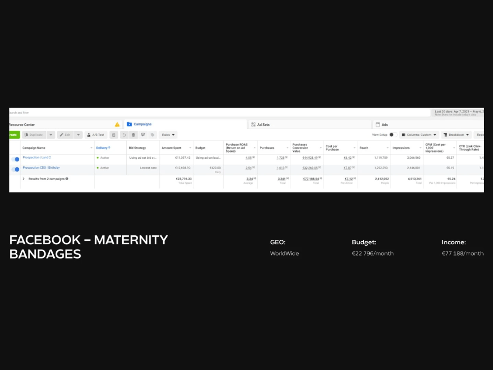The width and height of the screenshot is (493, 370).
Task: Click the icon beside €6.42 cost per purchase
Action: [353, 158]
